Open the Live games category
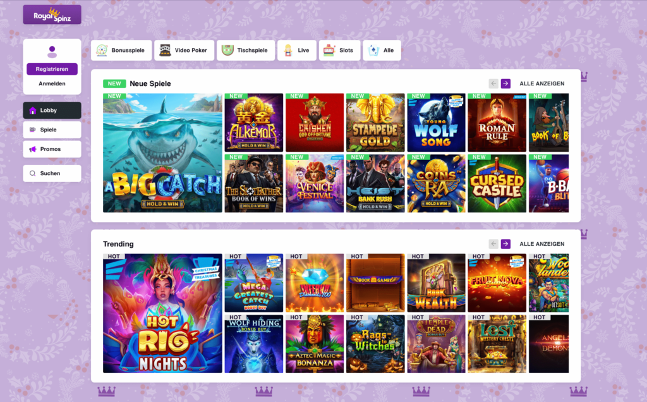 pos(297,51)
